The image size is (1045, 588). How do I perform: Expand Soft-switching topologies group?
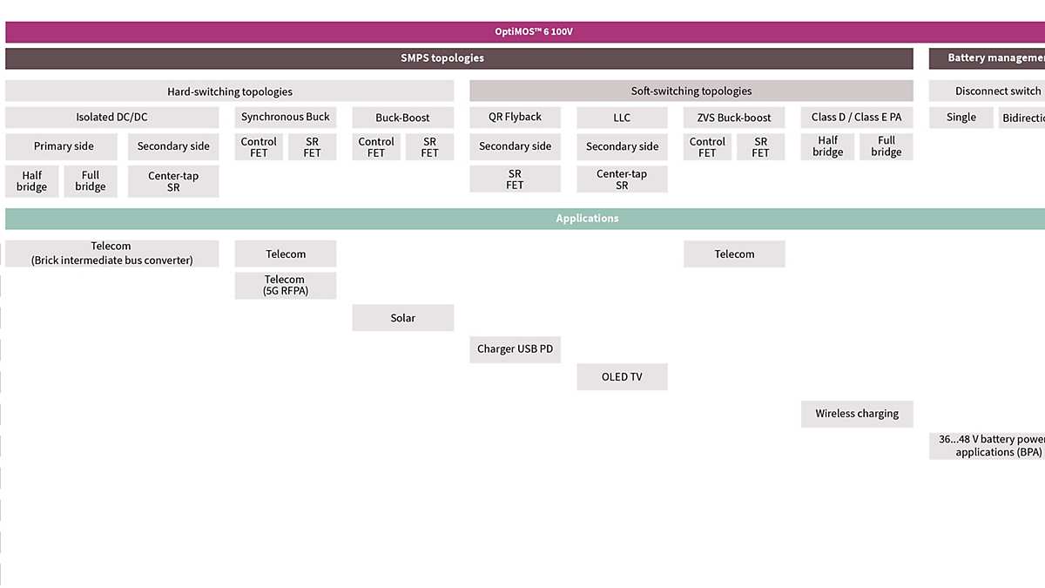click(691, 91)
